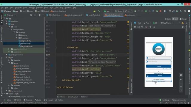Screen dimensions: 191x107
Task: Open the AVD Manager phone icon
Action: pyautogui.click(x=177, y=11)
